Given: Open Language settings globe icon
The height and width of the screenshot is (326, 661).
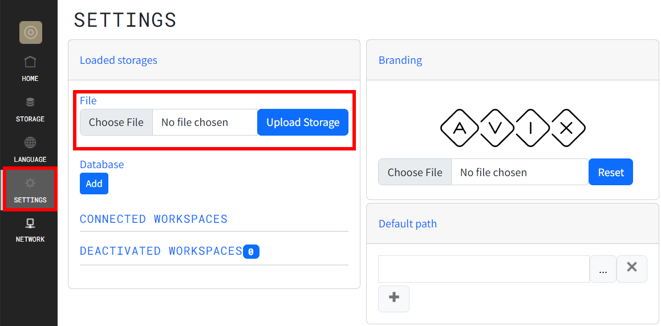Looking at the screenshot, I should (30, 142).
